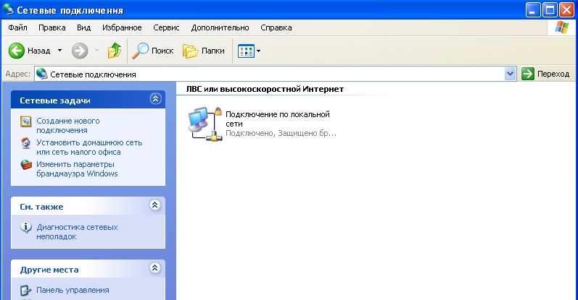Open the Назад history dropdown arrow

59,51
